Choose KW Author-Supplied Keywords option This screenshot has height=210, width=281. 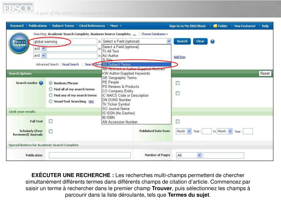tap(137, 73)
